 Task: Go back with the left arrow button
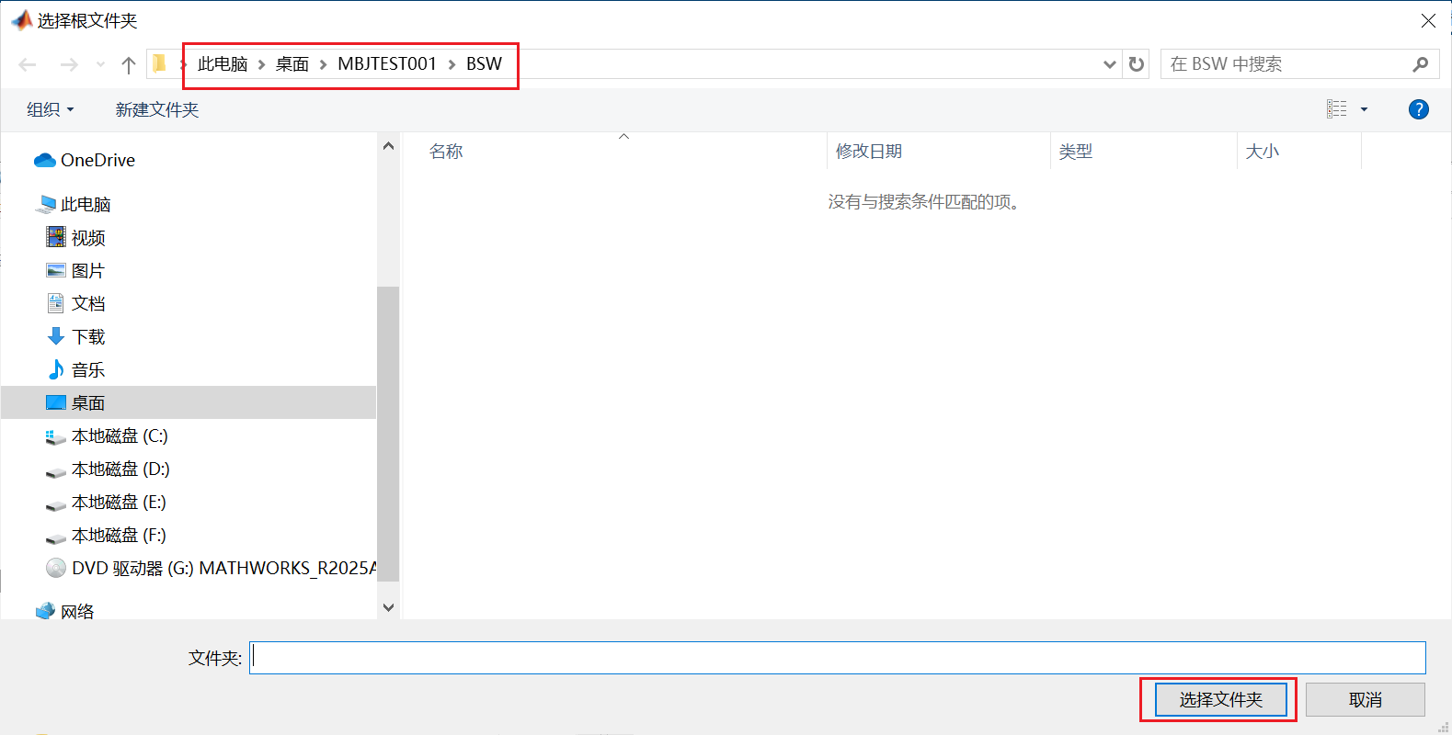28,64
